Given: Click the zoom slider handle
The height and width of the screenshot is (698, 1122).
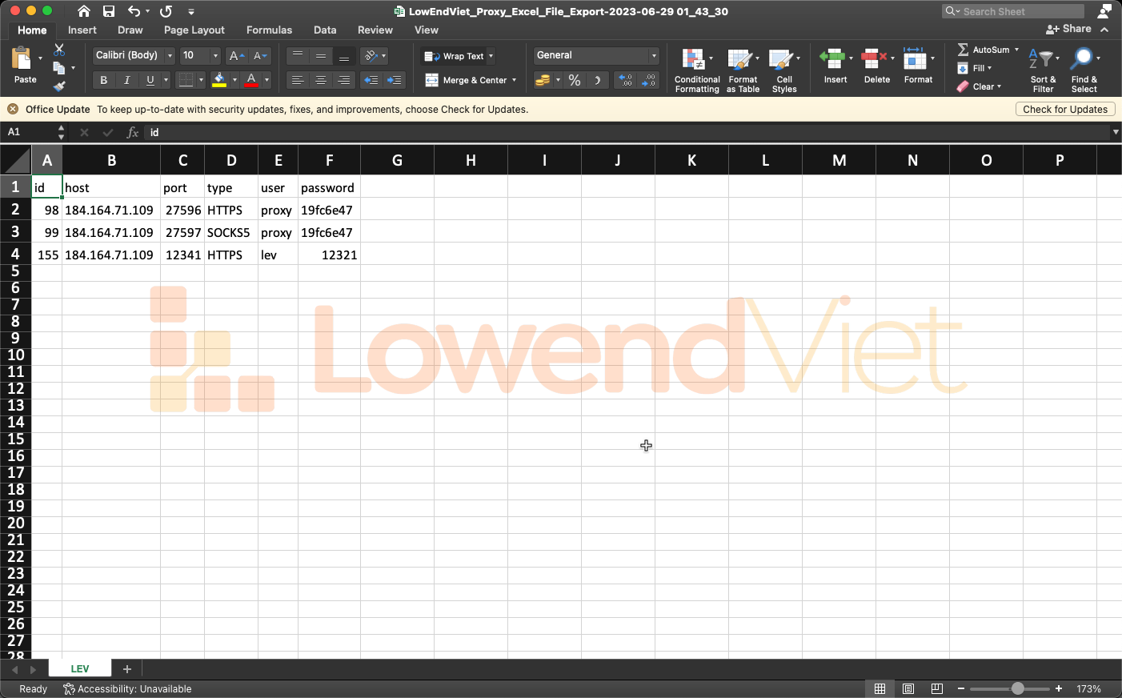Looking at the screenshot, I should tap(1017, 688).
